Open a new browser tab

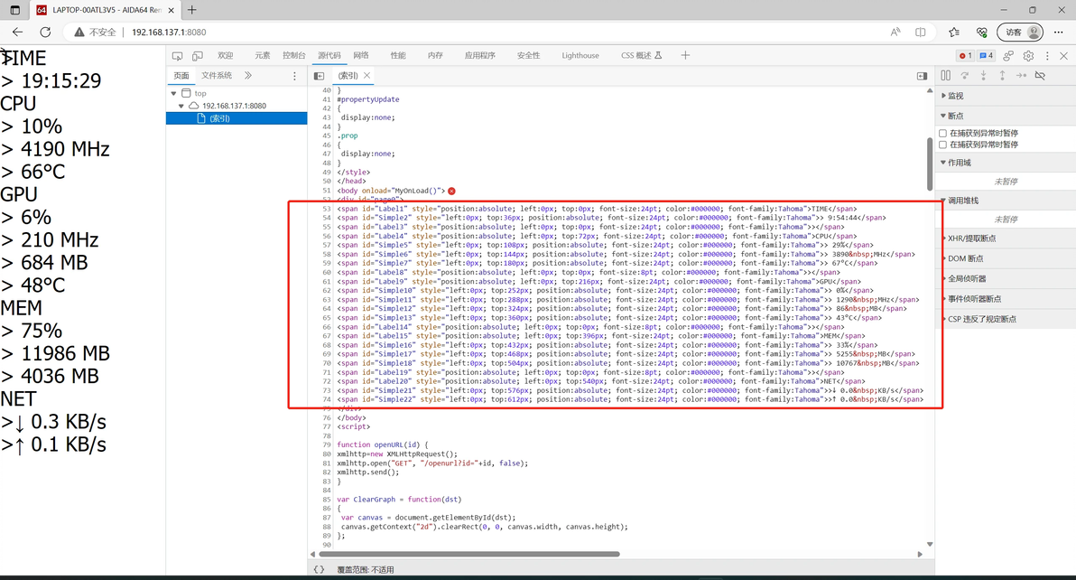pos(192,10)
